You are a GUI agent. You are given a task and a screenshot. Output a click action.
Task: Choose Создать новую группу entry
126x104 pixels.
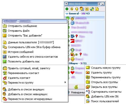[106, 68]
